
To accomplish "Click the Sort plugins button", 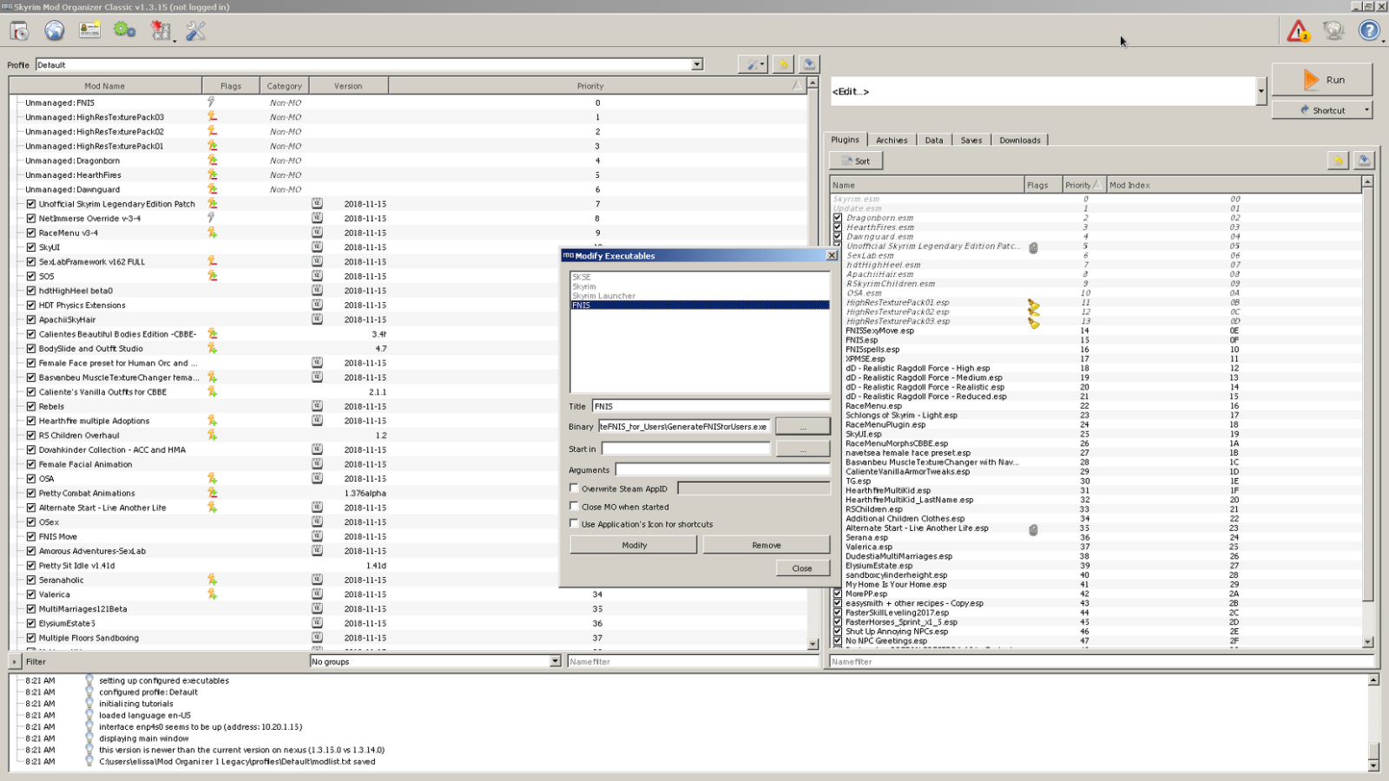I will pyautogui.click(x=856, y=161).
